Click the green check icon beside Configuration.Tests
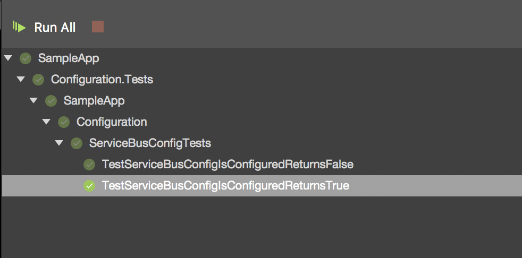This screenshot has width=522, height=258. point(38,80)
